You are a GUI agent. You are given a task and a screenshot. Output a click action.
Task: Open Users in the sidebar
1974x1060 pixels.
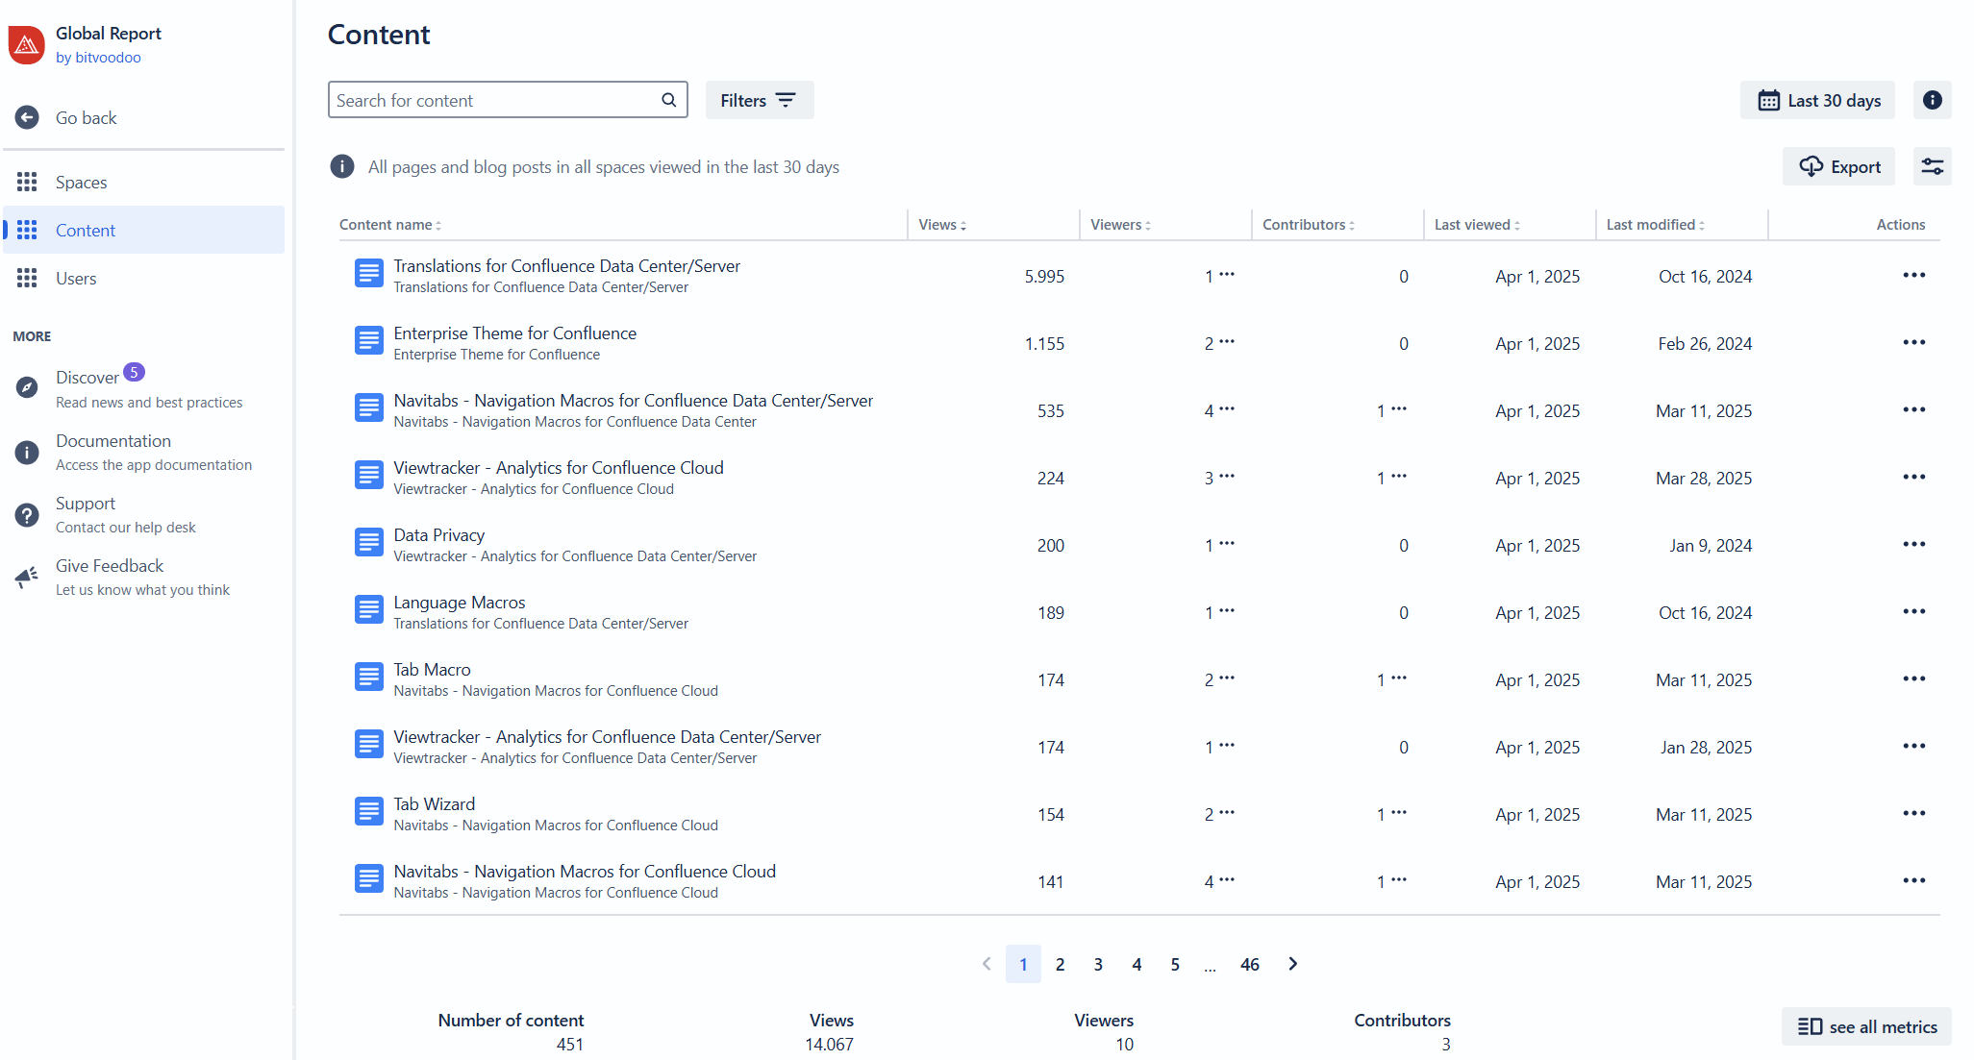coord(76,278)
